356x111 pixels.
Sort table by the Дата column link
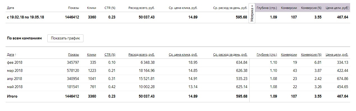pos(10,55)
